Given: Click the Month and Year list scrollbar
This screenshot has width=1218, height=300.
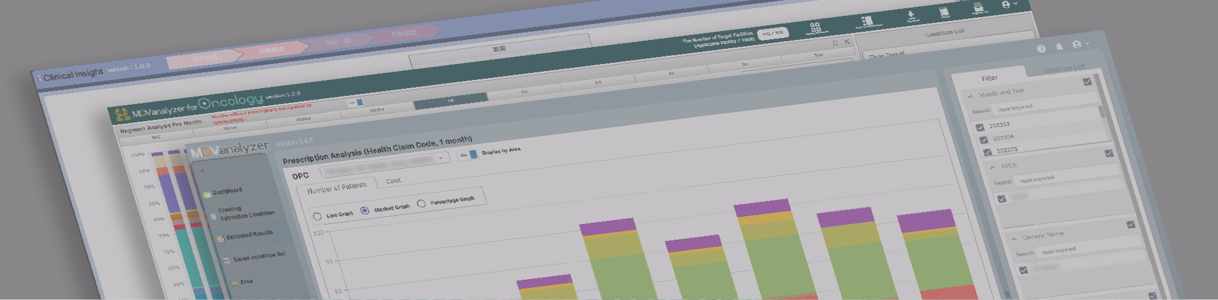Looking at the screenshot, I should click(x=1102, y=112).
